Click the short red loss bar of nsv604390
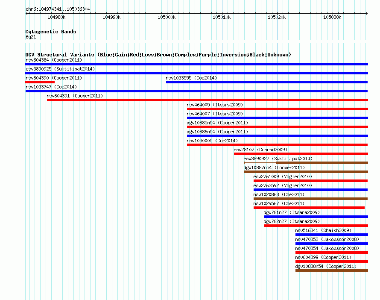 point(40,82)
